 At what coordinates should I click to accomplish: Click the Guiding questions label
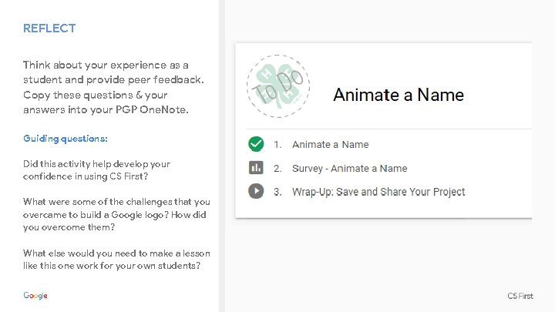pos(66,139)
